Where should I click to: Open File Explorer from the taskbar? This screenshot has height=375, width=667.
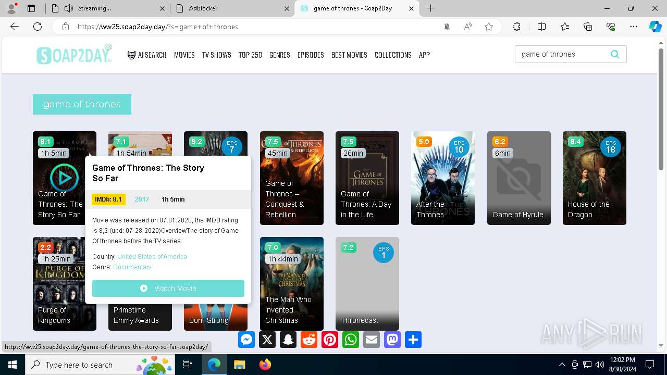tap(239, 365)
